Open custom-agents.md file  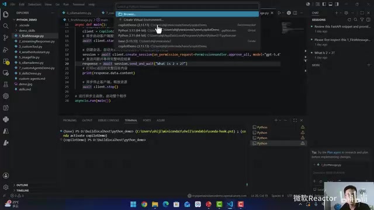point(32,79)
